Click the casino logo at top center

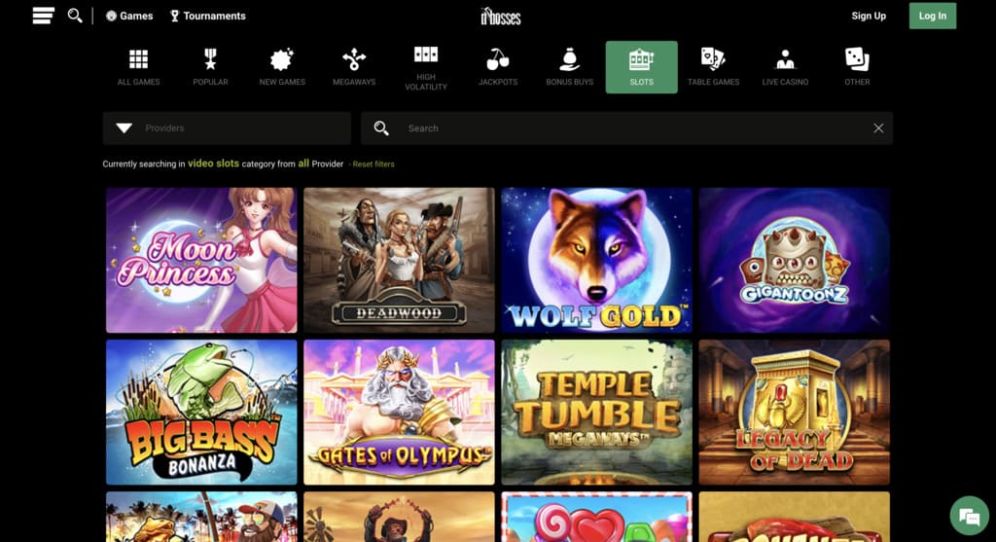coord(501,16)
